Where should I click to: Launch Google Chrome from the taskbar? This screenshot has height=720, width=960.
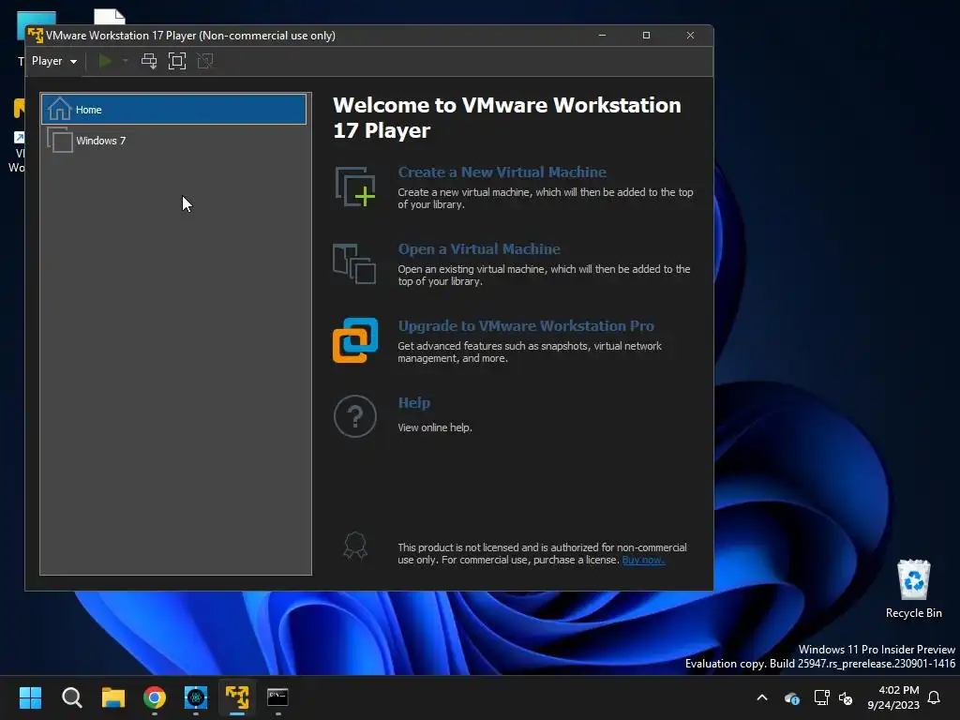tap(155, 697)
